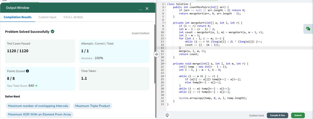Click the Attempts 1 / 1 value
Screen dimensions: 313x119
[85, 51]
